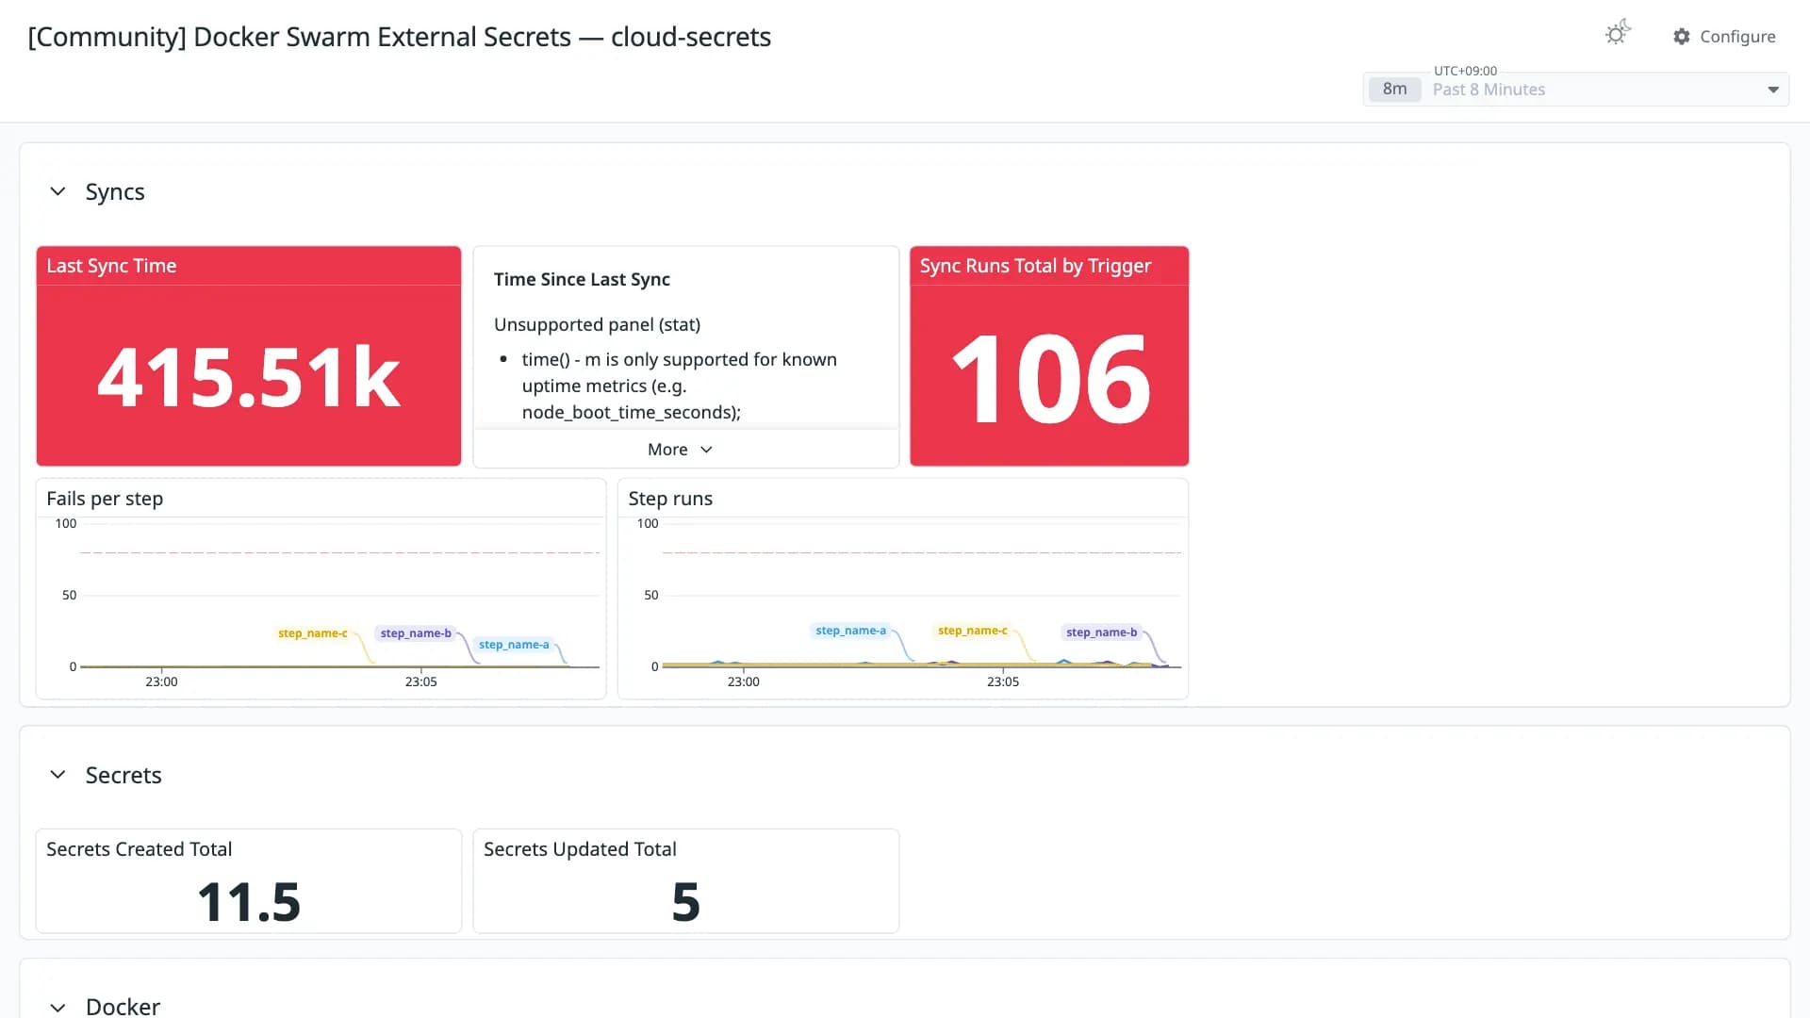Select step_name-c label in Fails per step chart

pos(312,633)
